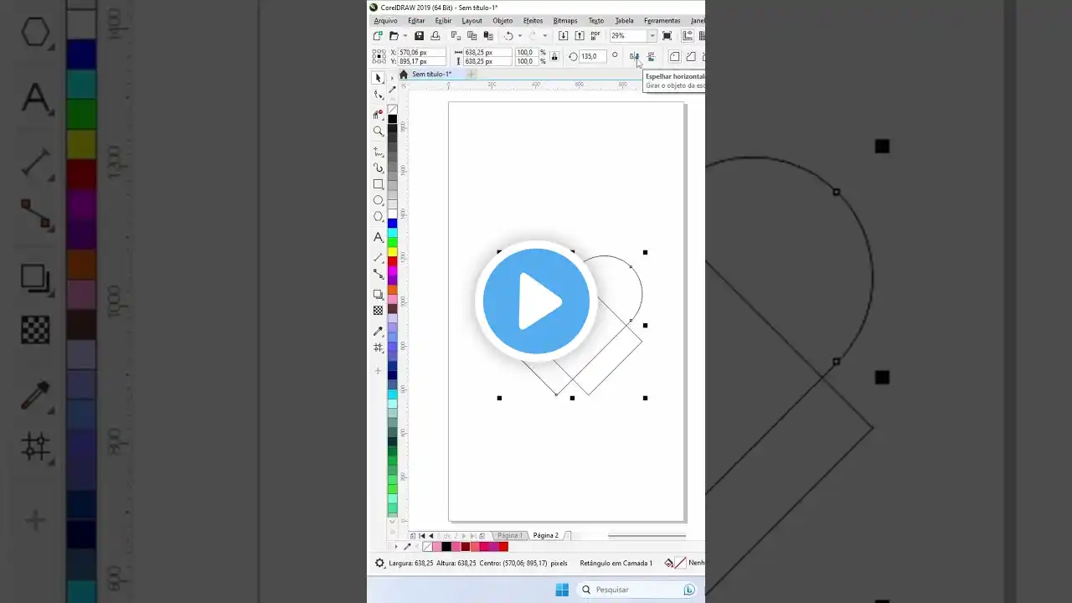Screen dimensions: 1072x603
Task: Click the Espelhar horizontalmente icon
Action: 636,56
